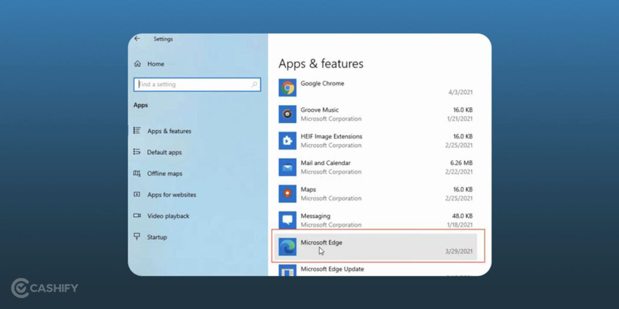The height and width of the screenshot is (309, 619).
Task: Click the 3/29/2021 install date
Action: [x=459, y=252]
